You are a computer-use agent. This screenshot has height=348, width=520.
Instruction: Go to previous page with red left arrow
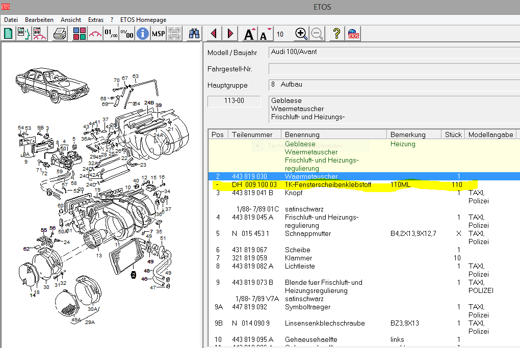[x=214, y=34]
